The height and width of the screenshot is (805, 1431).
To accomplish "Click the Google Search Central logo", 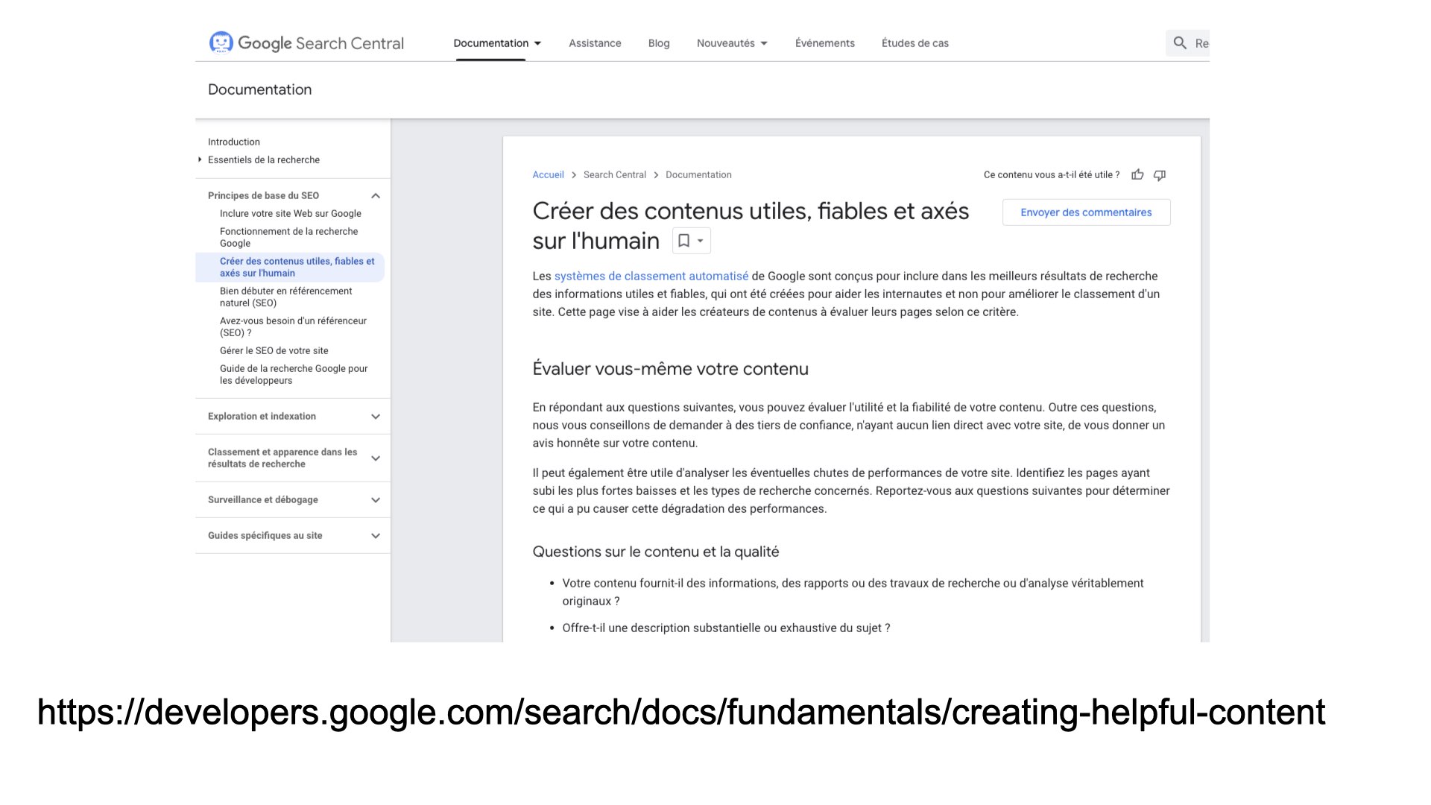I will tap(306, 43).
